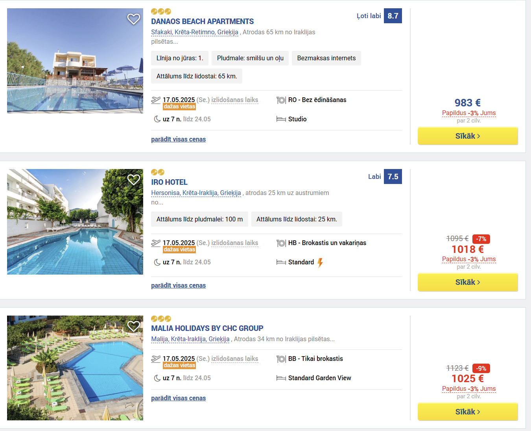Show all prices for IRO Hotel
This screenshot has height=431, width=531.
179,285
